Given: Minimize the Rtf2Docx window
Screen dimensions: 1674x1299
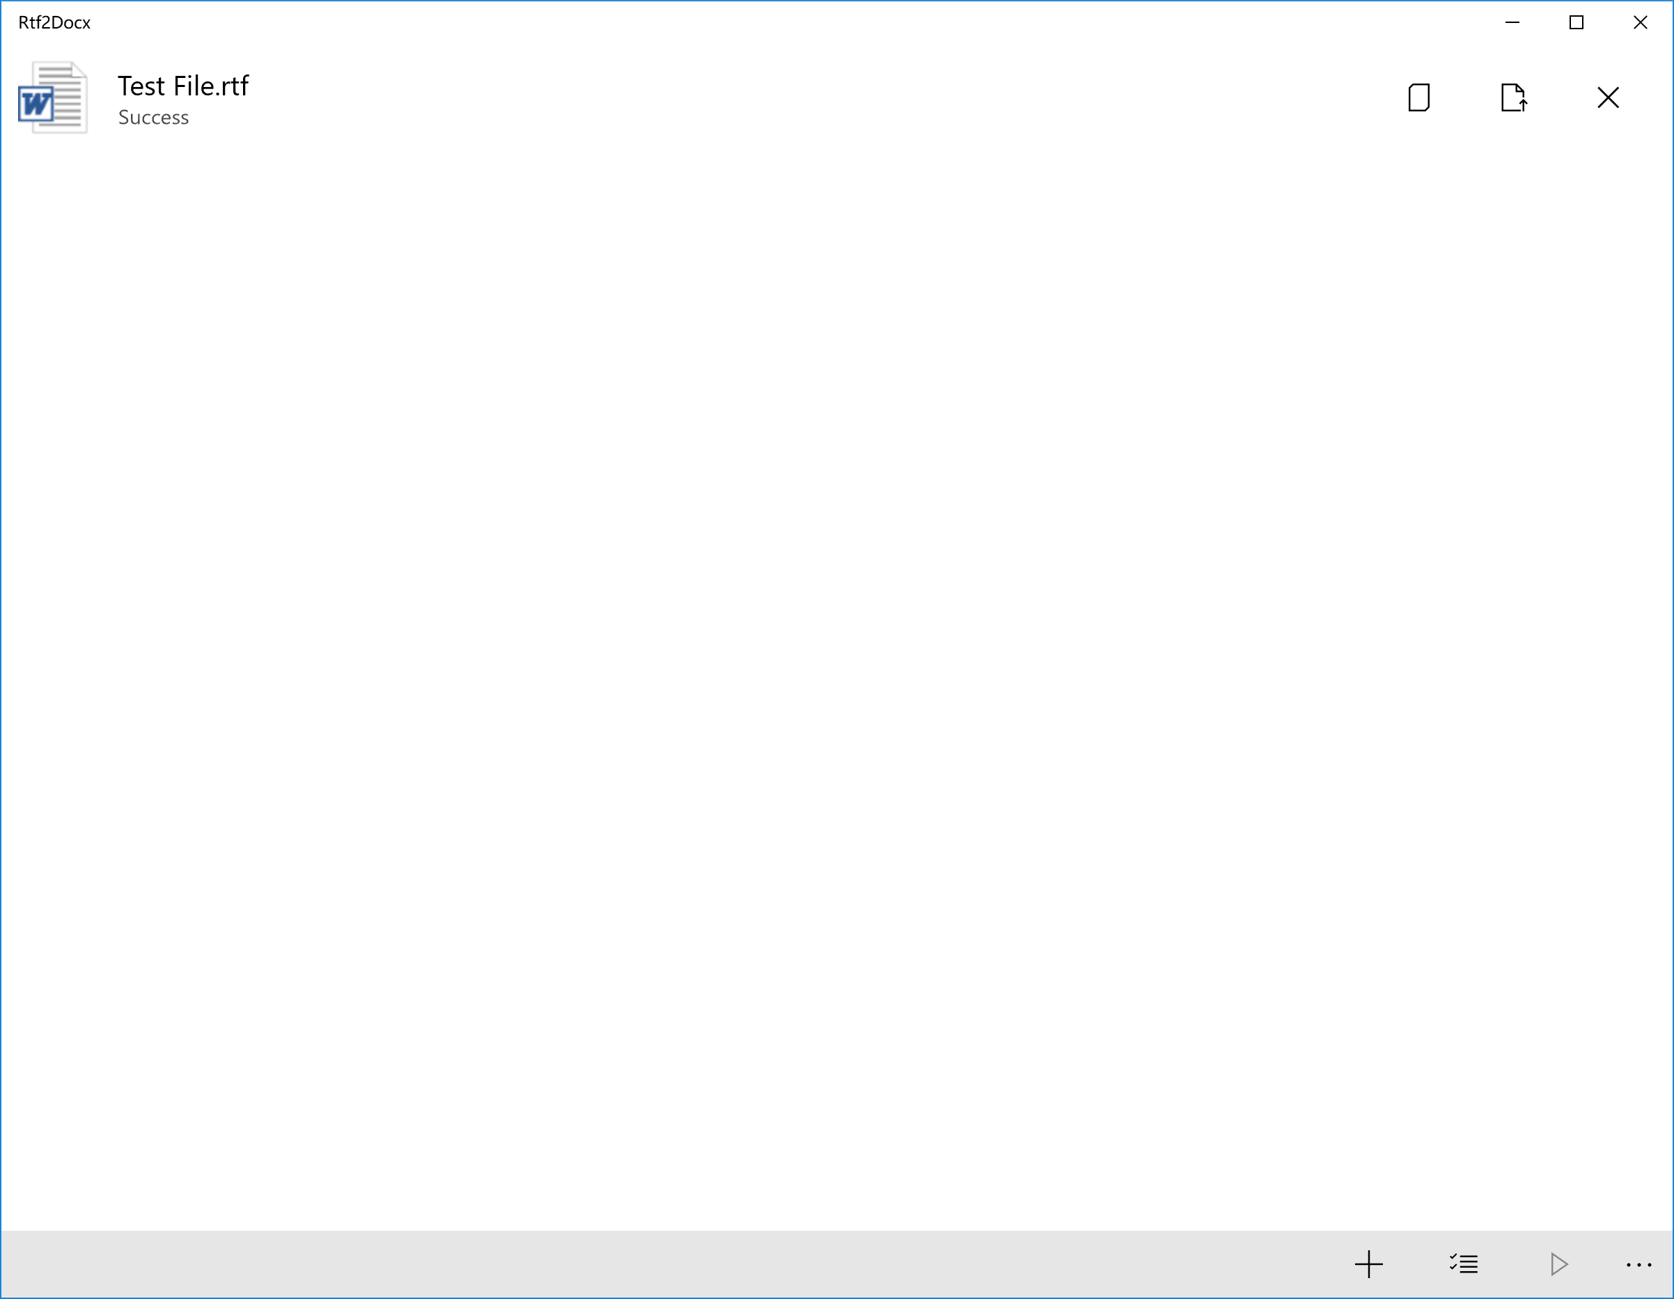Looking at the screenshot, I should 1512,22.
